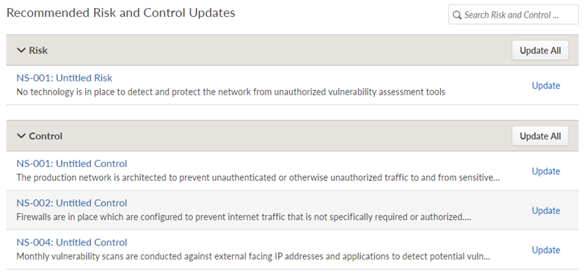
Task: Select the NS-001 risk description text
Action: pyautogui.click(x=230, y=92)
